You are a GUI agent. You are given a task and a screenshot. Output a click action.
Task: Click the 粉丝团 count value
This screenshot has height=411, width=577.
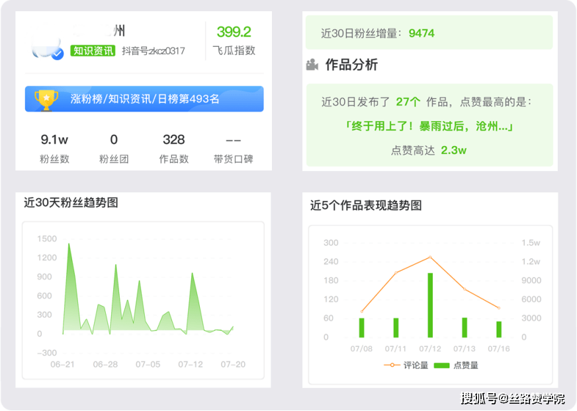click(x=114, y=139)
